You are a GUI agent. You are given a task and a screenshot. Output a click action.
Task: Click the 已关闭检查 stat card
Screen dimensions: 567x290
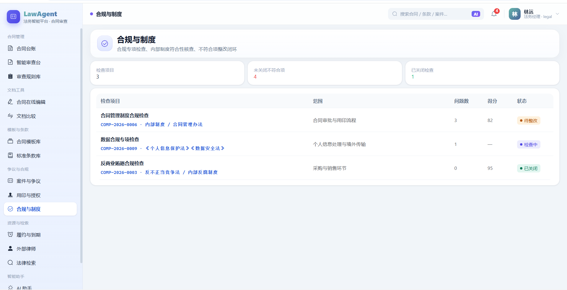coord(482,73)
